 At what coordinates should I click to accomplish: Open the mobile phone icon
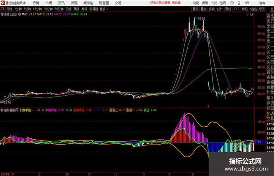239,3
